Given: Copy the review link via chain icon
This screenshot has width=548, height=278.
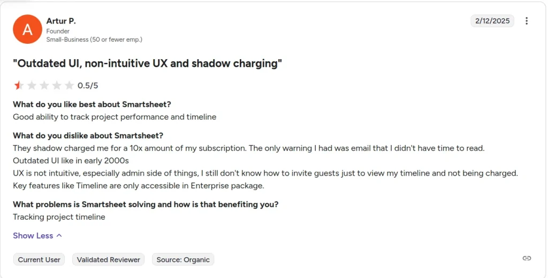Looking at the screenshot, I should [527, 258].
